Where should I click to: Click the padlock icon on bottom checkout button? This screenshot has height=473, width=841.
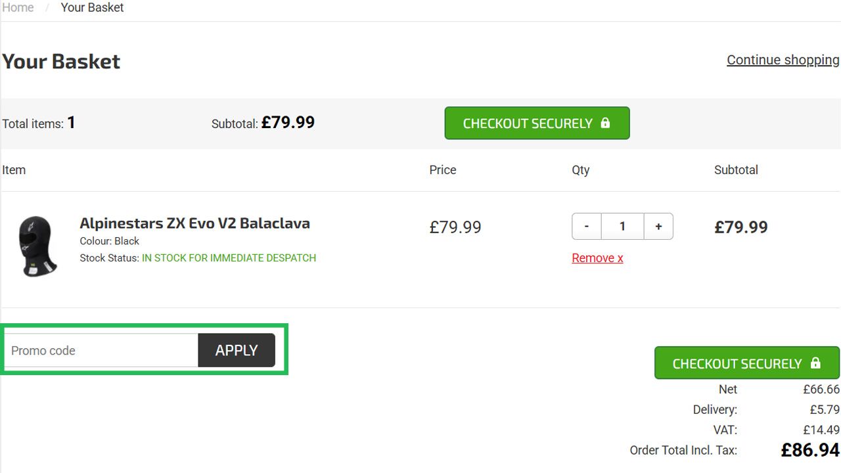815,363
